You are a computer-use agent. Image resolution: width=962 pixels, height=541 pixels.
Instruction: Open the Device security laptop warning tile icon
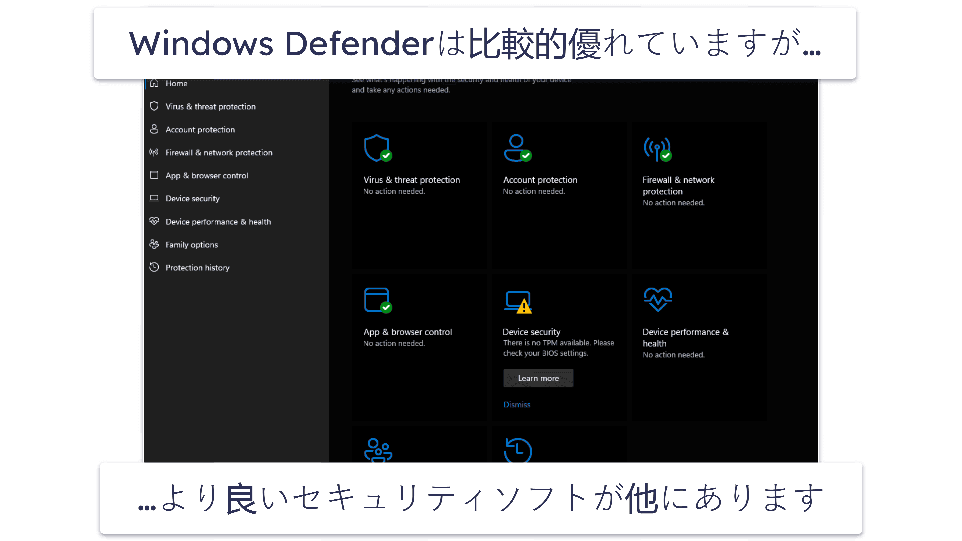click(518, 302)
